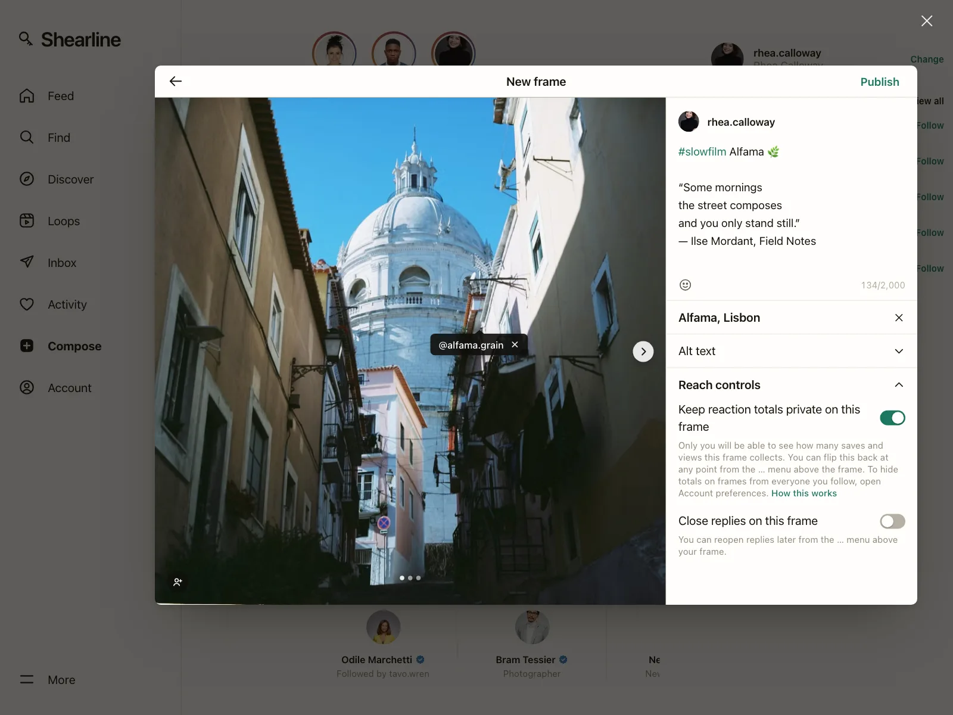This screenshot has height=715, width=953.
Task: Click the Loops reel icon
Action: pyautogui.click(x=27, y=220)
